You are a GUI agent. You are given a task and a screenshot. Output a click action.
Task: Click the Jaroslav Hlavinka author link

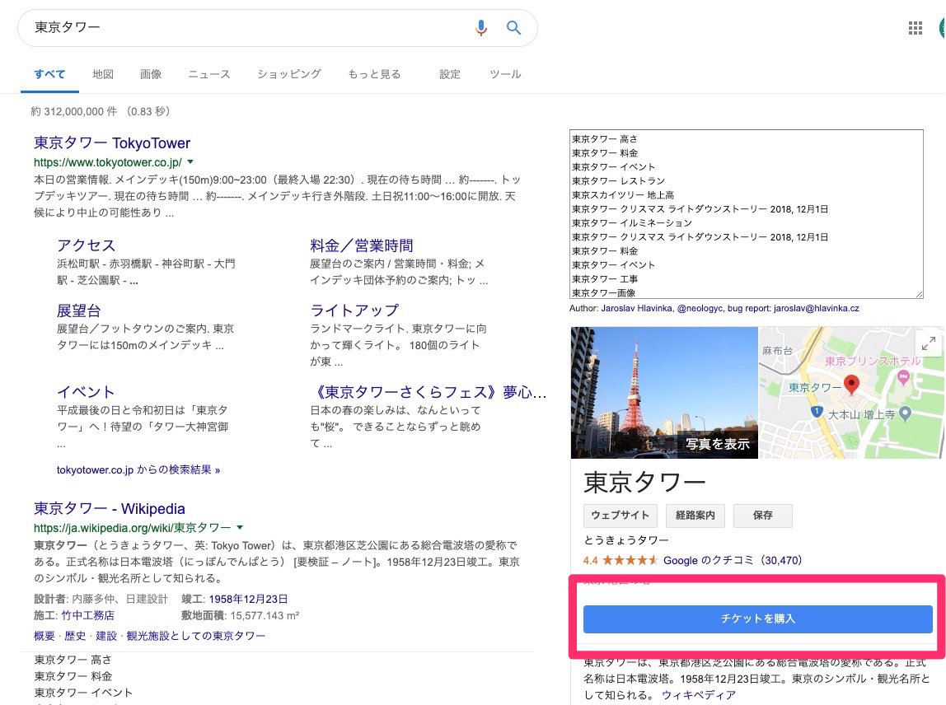[636, 308]
